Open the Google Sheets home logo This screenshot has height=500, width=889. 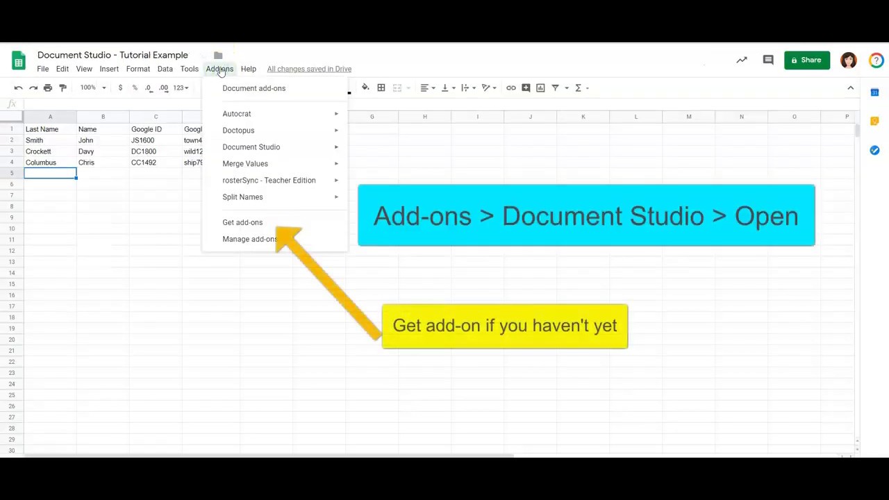click(19, 60)
